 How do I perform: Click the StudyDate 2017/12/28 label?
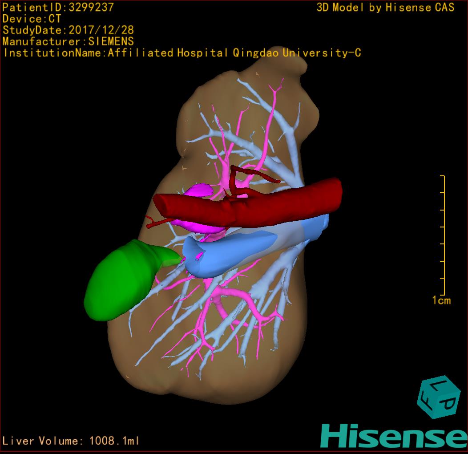point(68,30)
